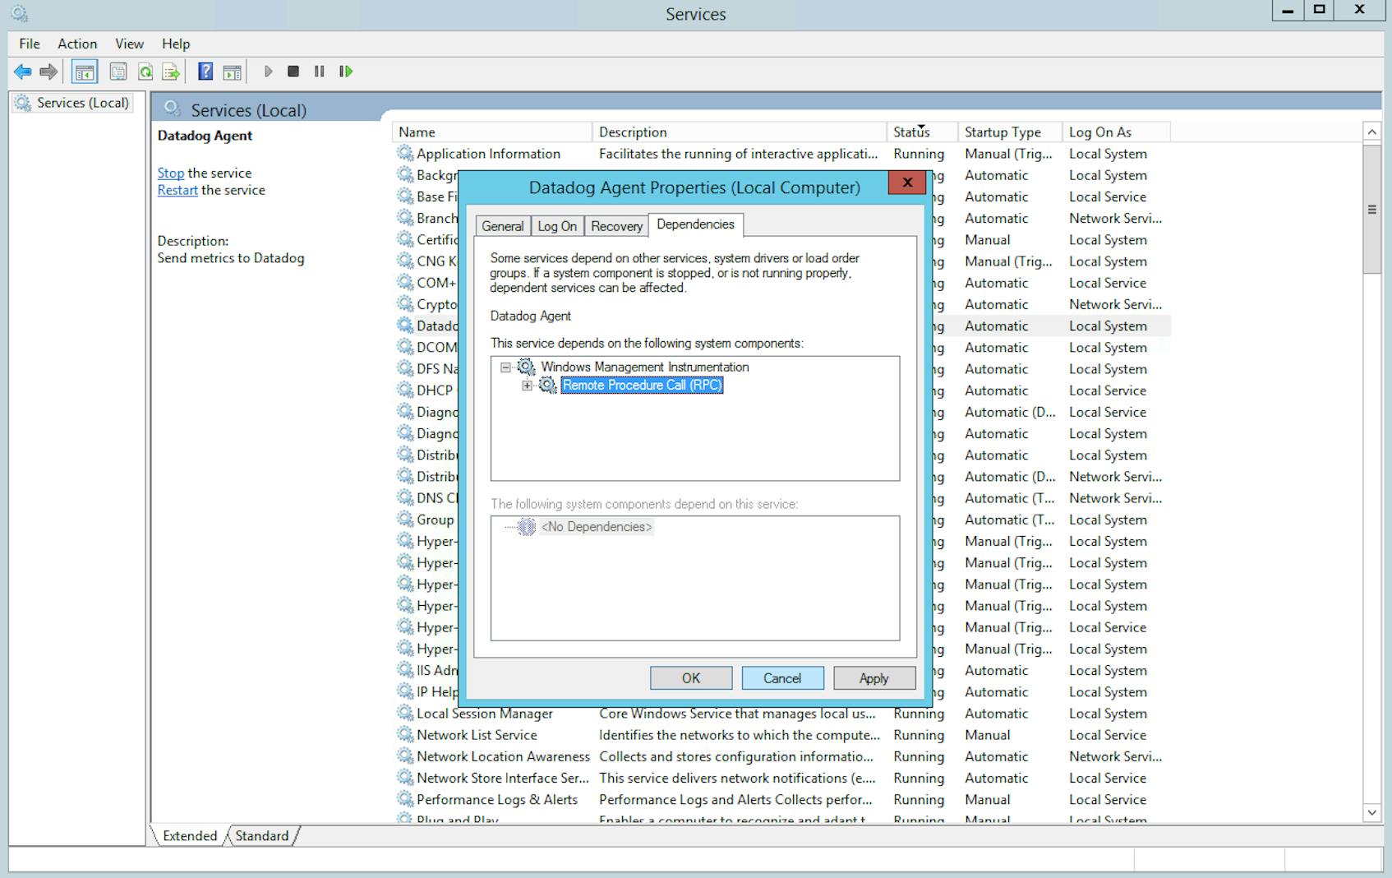Click the back navigation arrow

tap(22, 72)
